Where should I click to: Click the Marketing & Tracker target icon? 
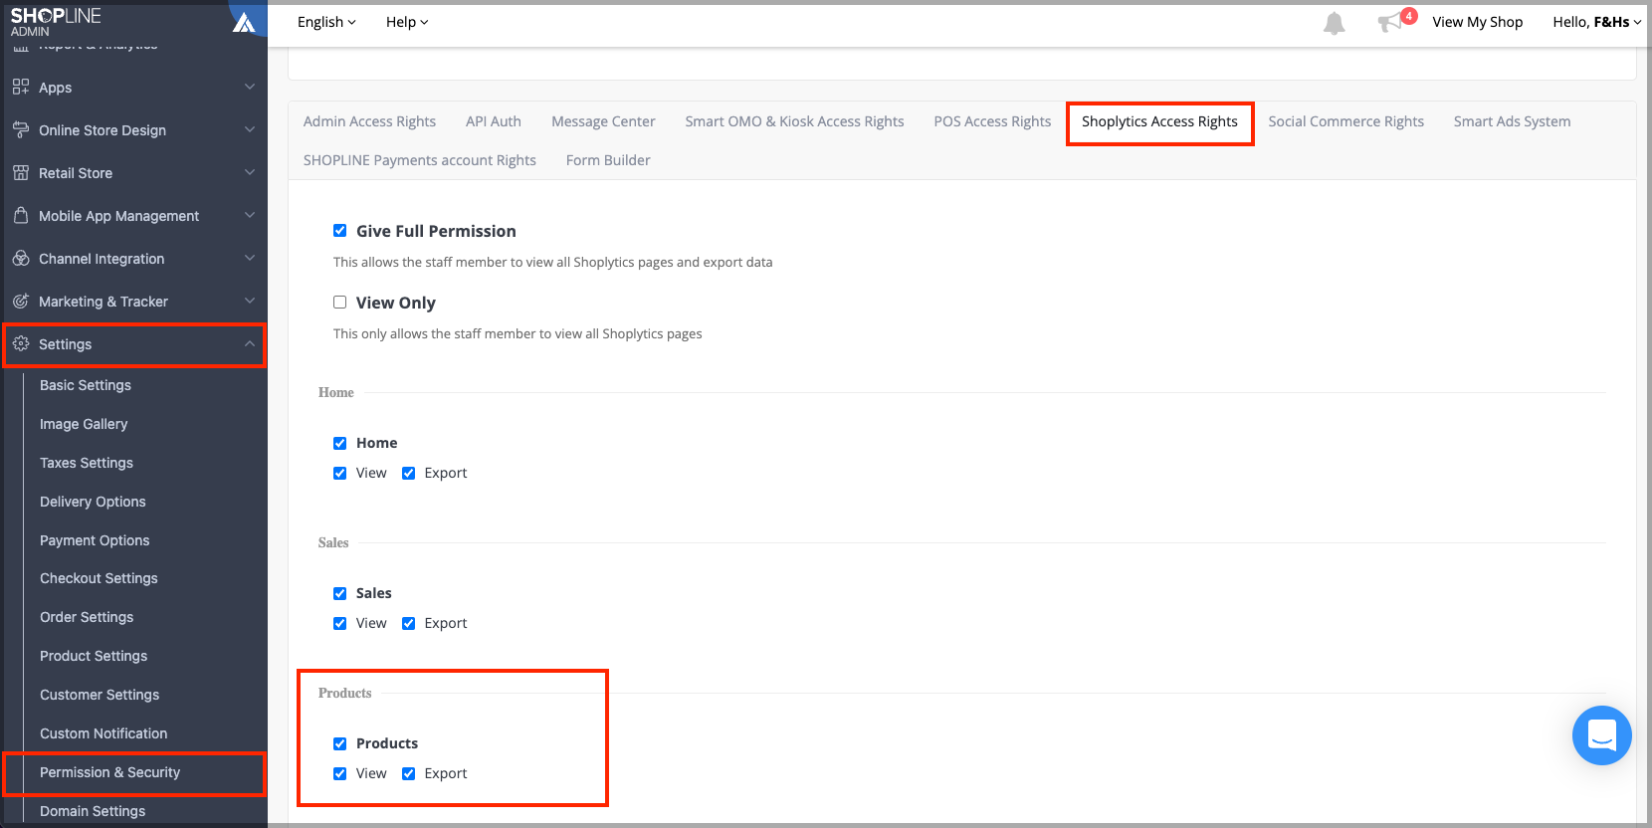pos(21,301)
